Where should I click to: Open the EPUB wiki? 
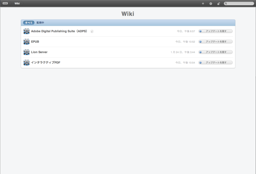[x=35, y=42]
